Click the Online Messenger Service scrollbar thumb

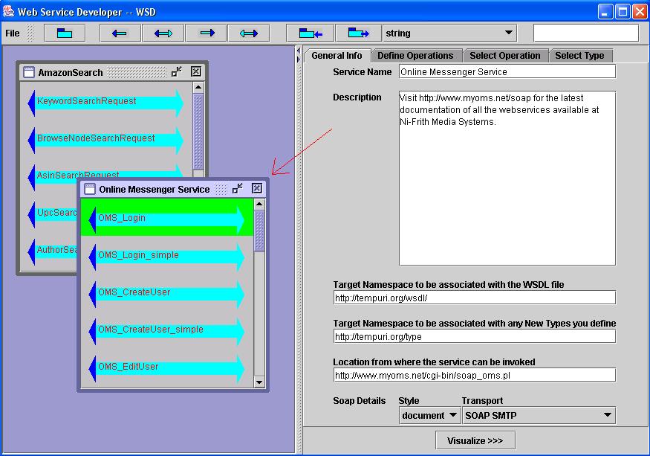[x=259, y=231]
